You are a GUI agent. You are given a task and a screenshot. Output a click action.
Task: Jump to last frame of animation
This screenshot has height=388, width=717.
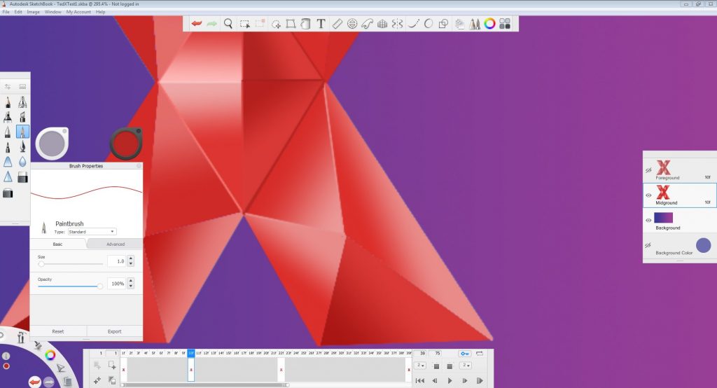coord(480,381)
